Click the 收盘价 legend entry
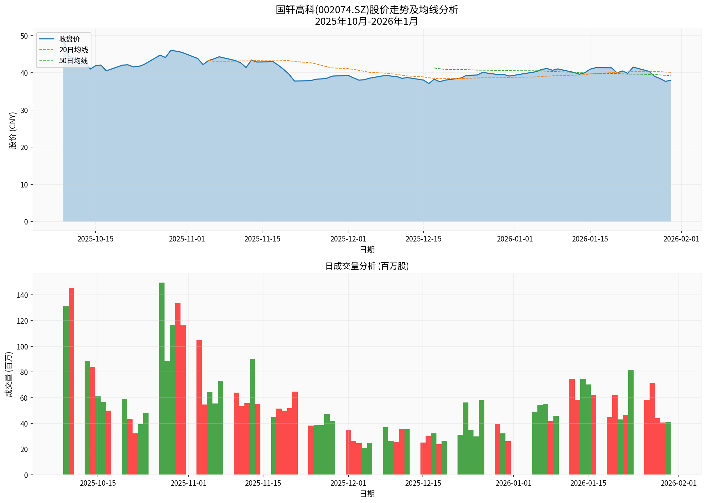 pyautogui.click(x=69, y=39)
